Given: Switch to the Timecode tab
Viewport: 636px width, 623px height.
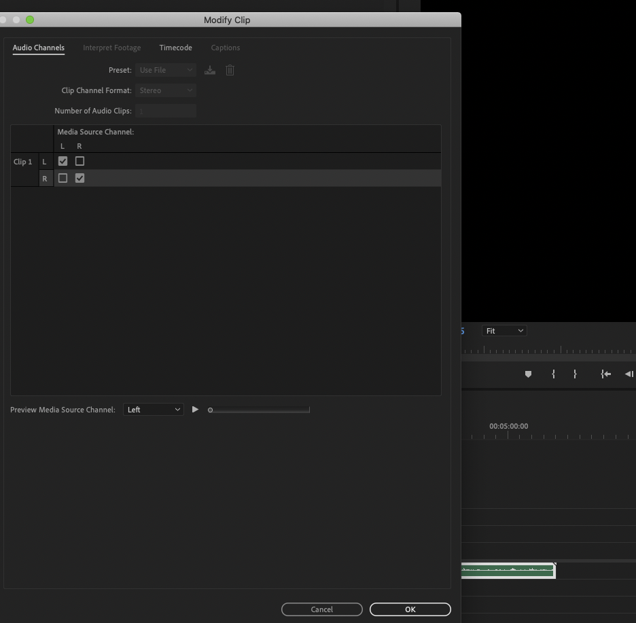Looking at the screenshot, I should point(175,48).
